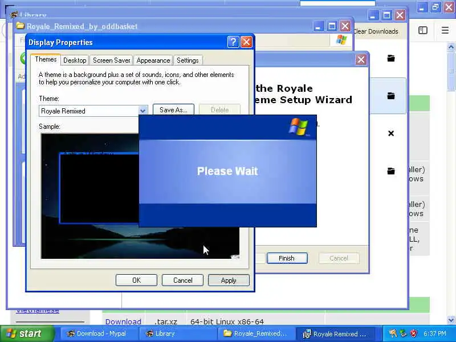Maximize the Royale_Remixed folder window

332,26
